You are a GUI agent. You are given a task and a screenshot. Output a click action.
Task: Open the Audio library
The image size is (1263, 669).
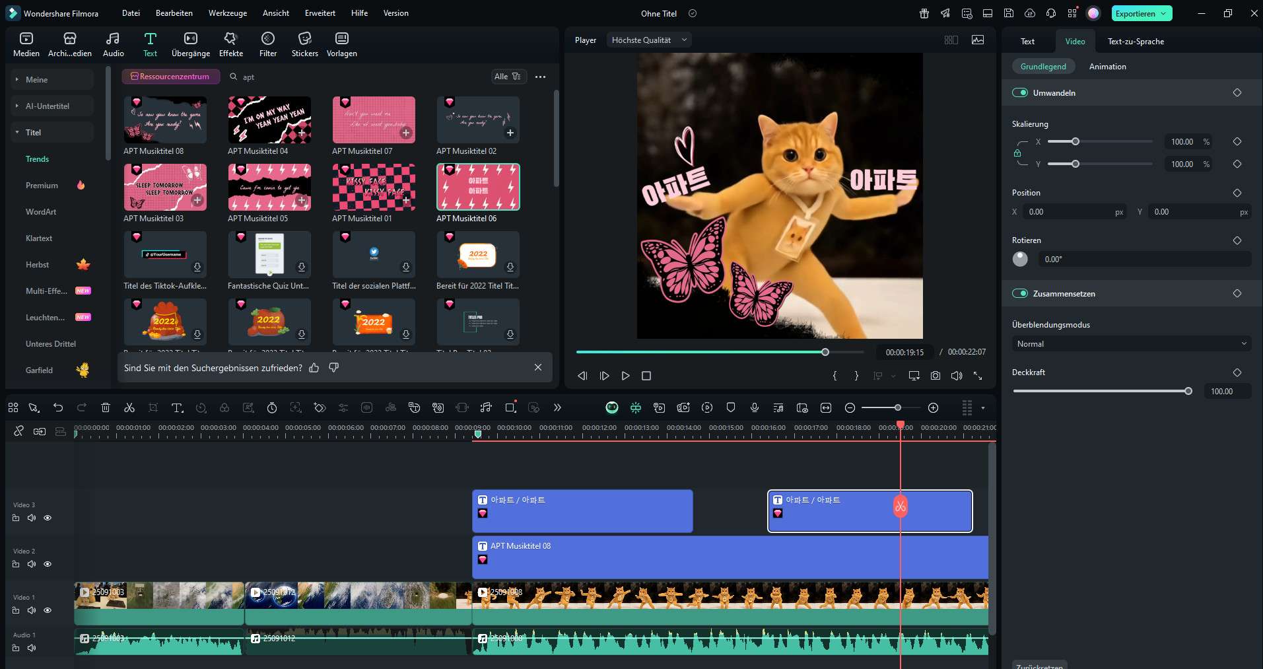(x=113, y=44)
